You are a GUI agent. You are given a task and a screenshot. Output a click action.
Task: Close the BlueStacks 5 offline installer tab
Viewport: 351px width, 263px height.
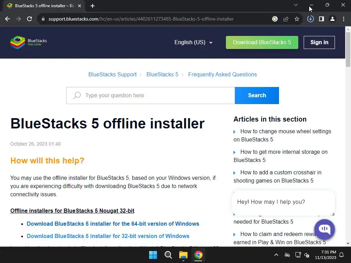pos(80,6)
